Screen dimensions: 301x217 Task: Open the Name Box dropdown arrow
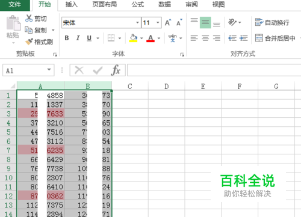click(49, 70)
